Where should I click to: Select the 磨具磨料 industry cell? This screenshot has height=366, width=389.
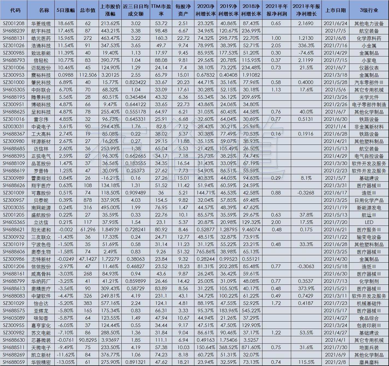pos(369,362)
